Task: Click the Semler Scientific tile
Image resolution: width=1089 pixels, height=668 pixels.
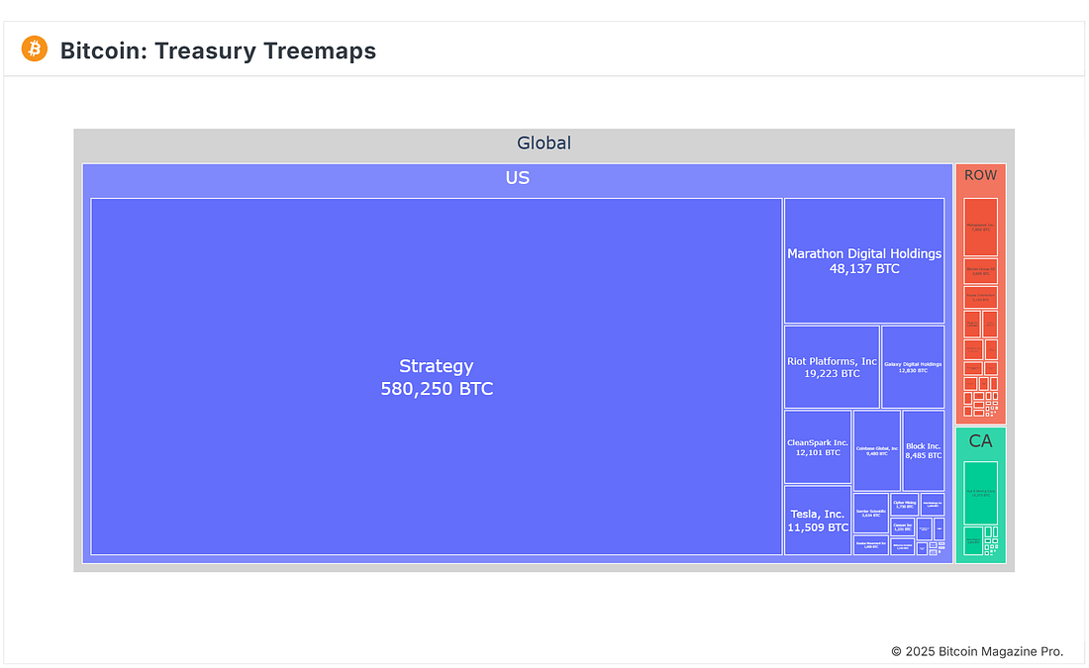Action: click(x=871, y=514)
